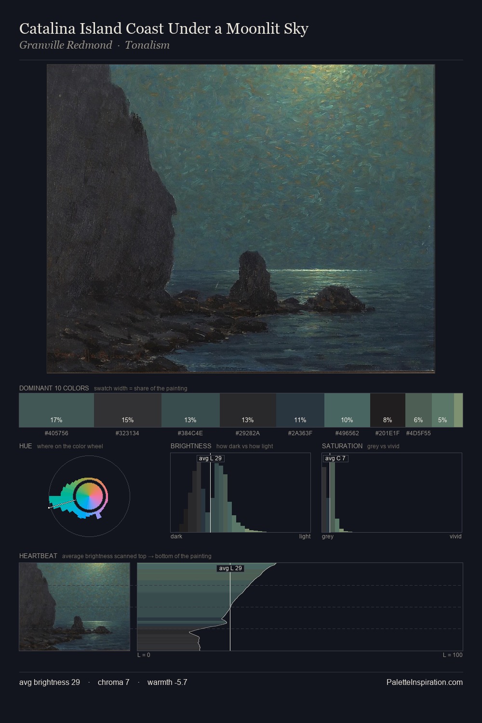The width and height of the screenshot is (482, 723).
Task: Click the HUE section heading
Action: click(26, 446)
